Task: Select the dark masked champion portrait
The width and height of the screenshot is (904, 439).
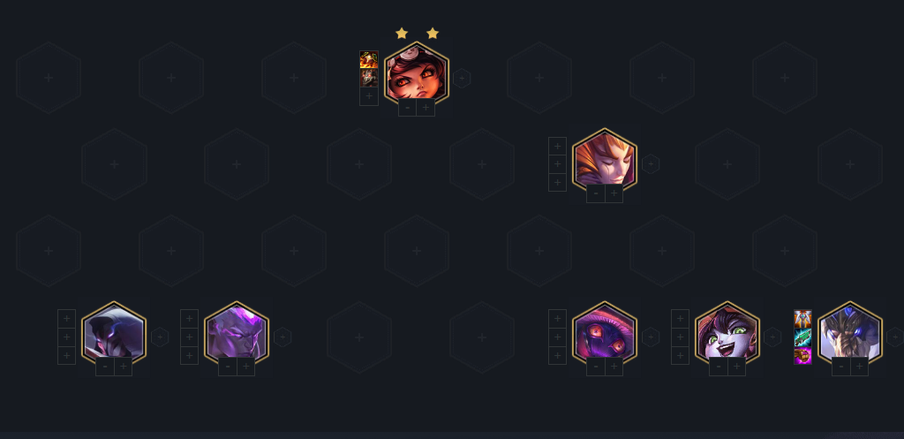Action: coord(114,333)
